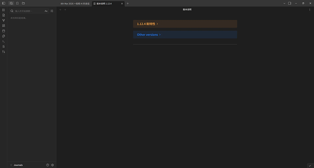The height and width of the screenshot is (168, 314).
Task: Click the git changes ribbon icon
Action: (4, 52)
